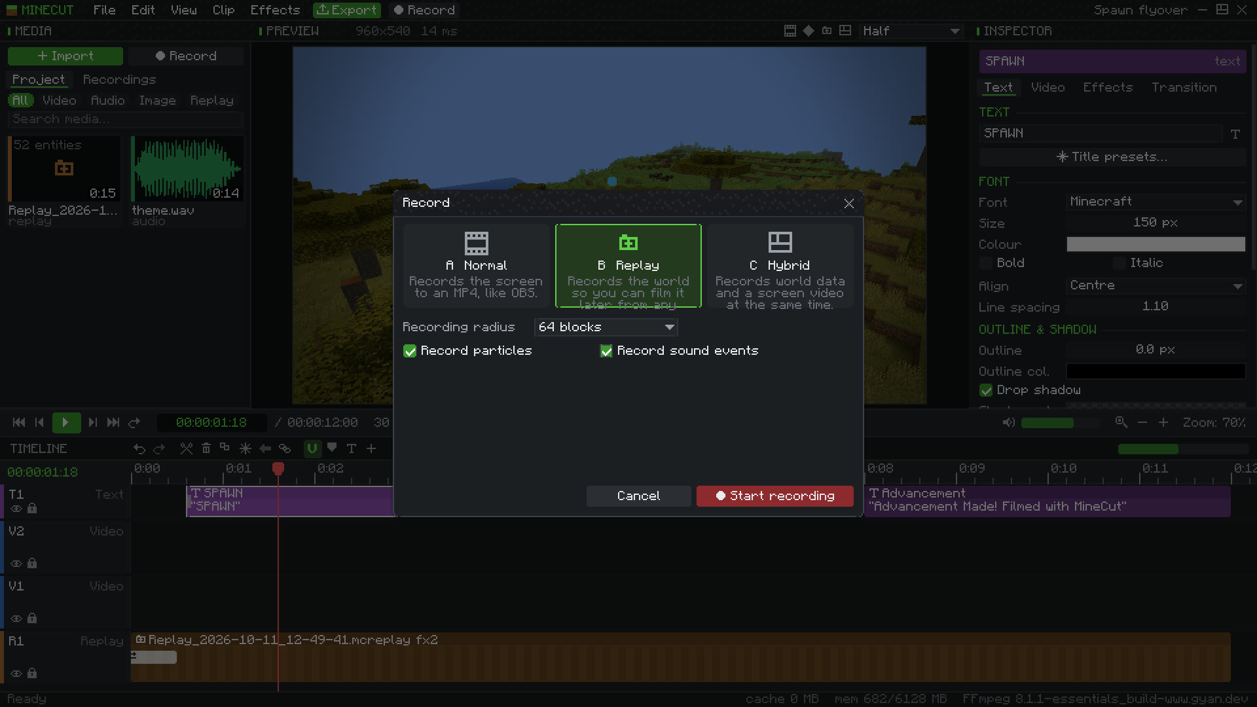The width and height of the screenshot is (1257, 707).
Task: Open the Font Minecraft dropdown
Action: click(1156, 202)
